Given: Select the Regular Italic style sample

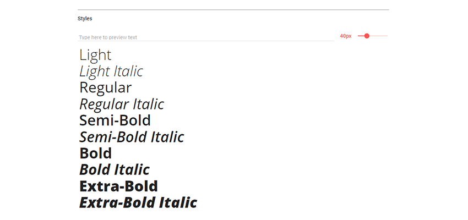Looking at the screenshot, I should [122, 104].
